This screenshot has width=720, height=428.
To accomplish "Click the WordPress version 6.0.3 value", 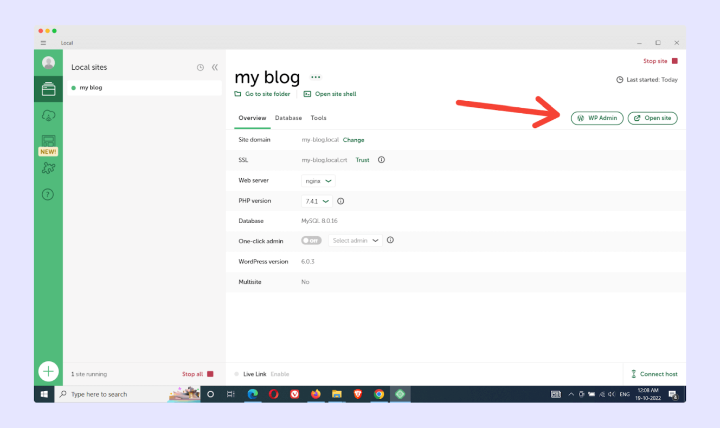I will tap(308, 262).
